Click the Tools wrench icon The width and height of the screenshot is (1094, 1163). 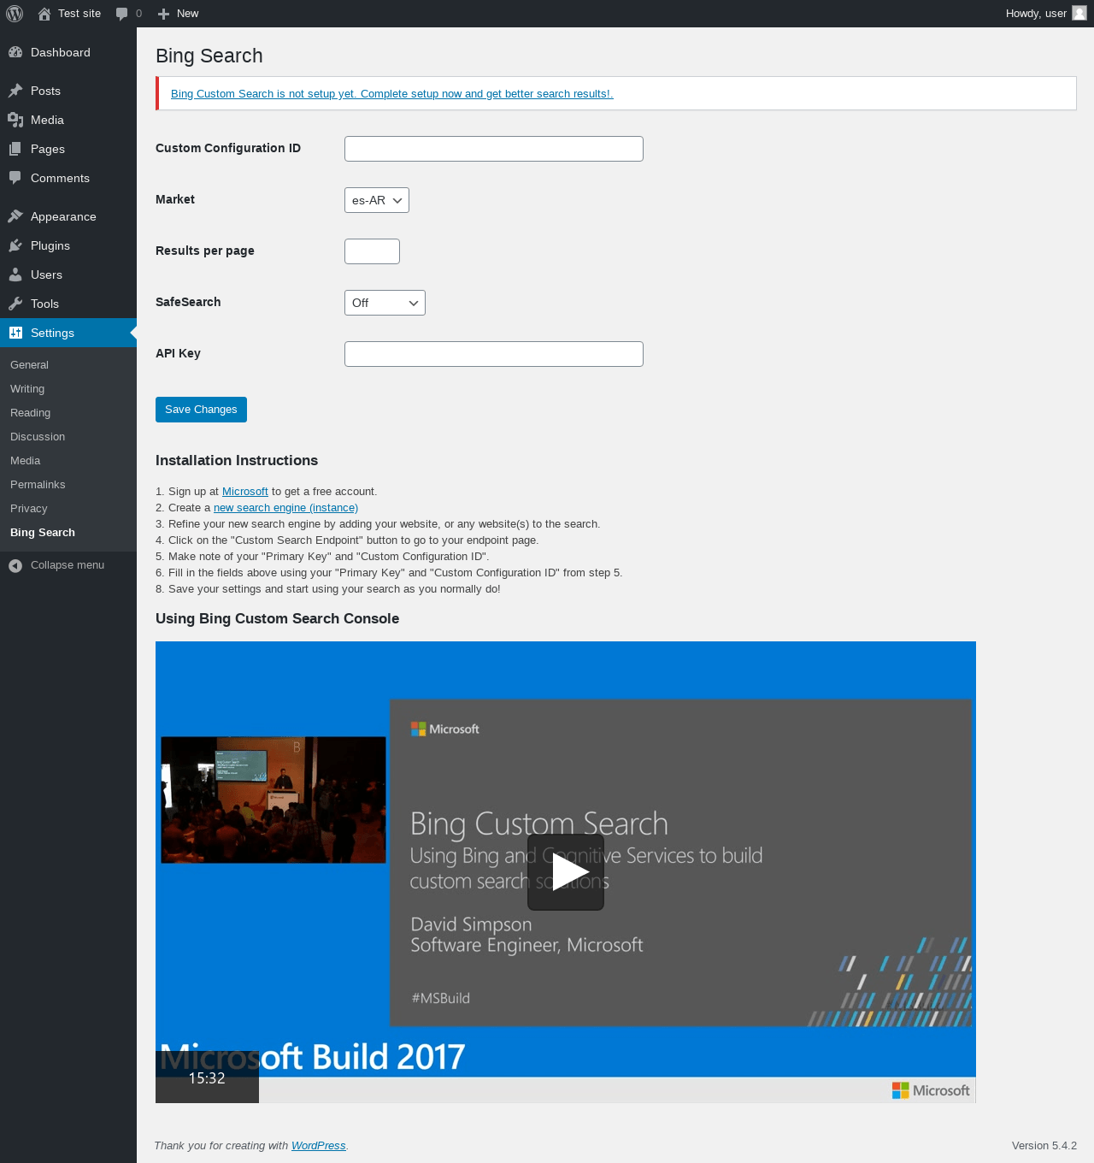15,304
